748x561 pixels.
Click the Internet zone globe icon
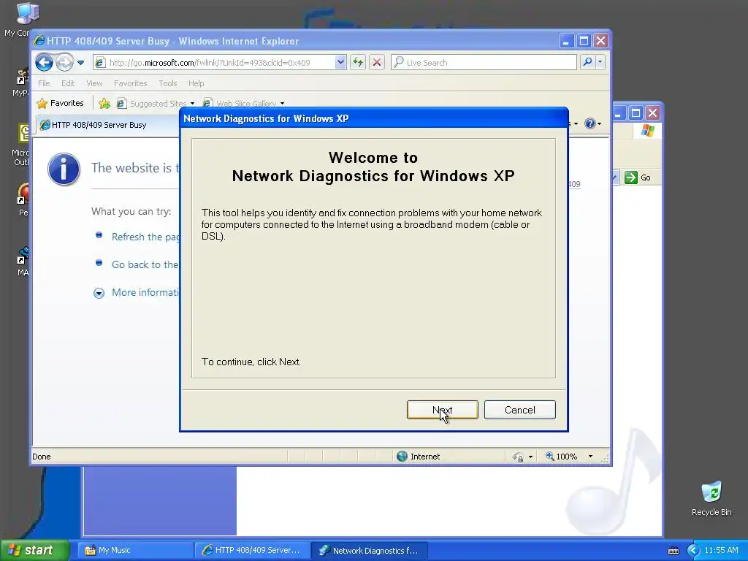pyautogui.click(x=402, y=456)
